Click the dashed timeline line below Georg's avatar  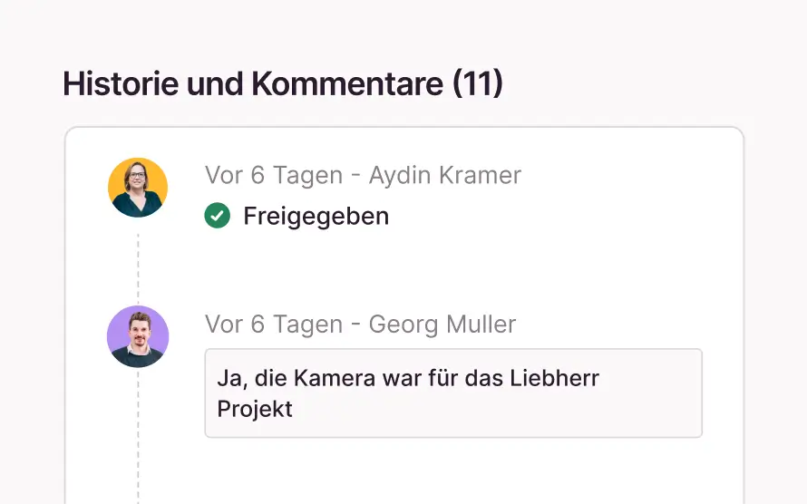pyautogui.click(x=138, y=435)
